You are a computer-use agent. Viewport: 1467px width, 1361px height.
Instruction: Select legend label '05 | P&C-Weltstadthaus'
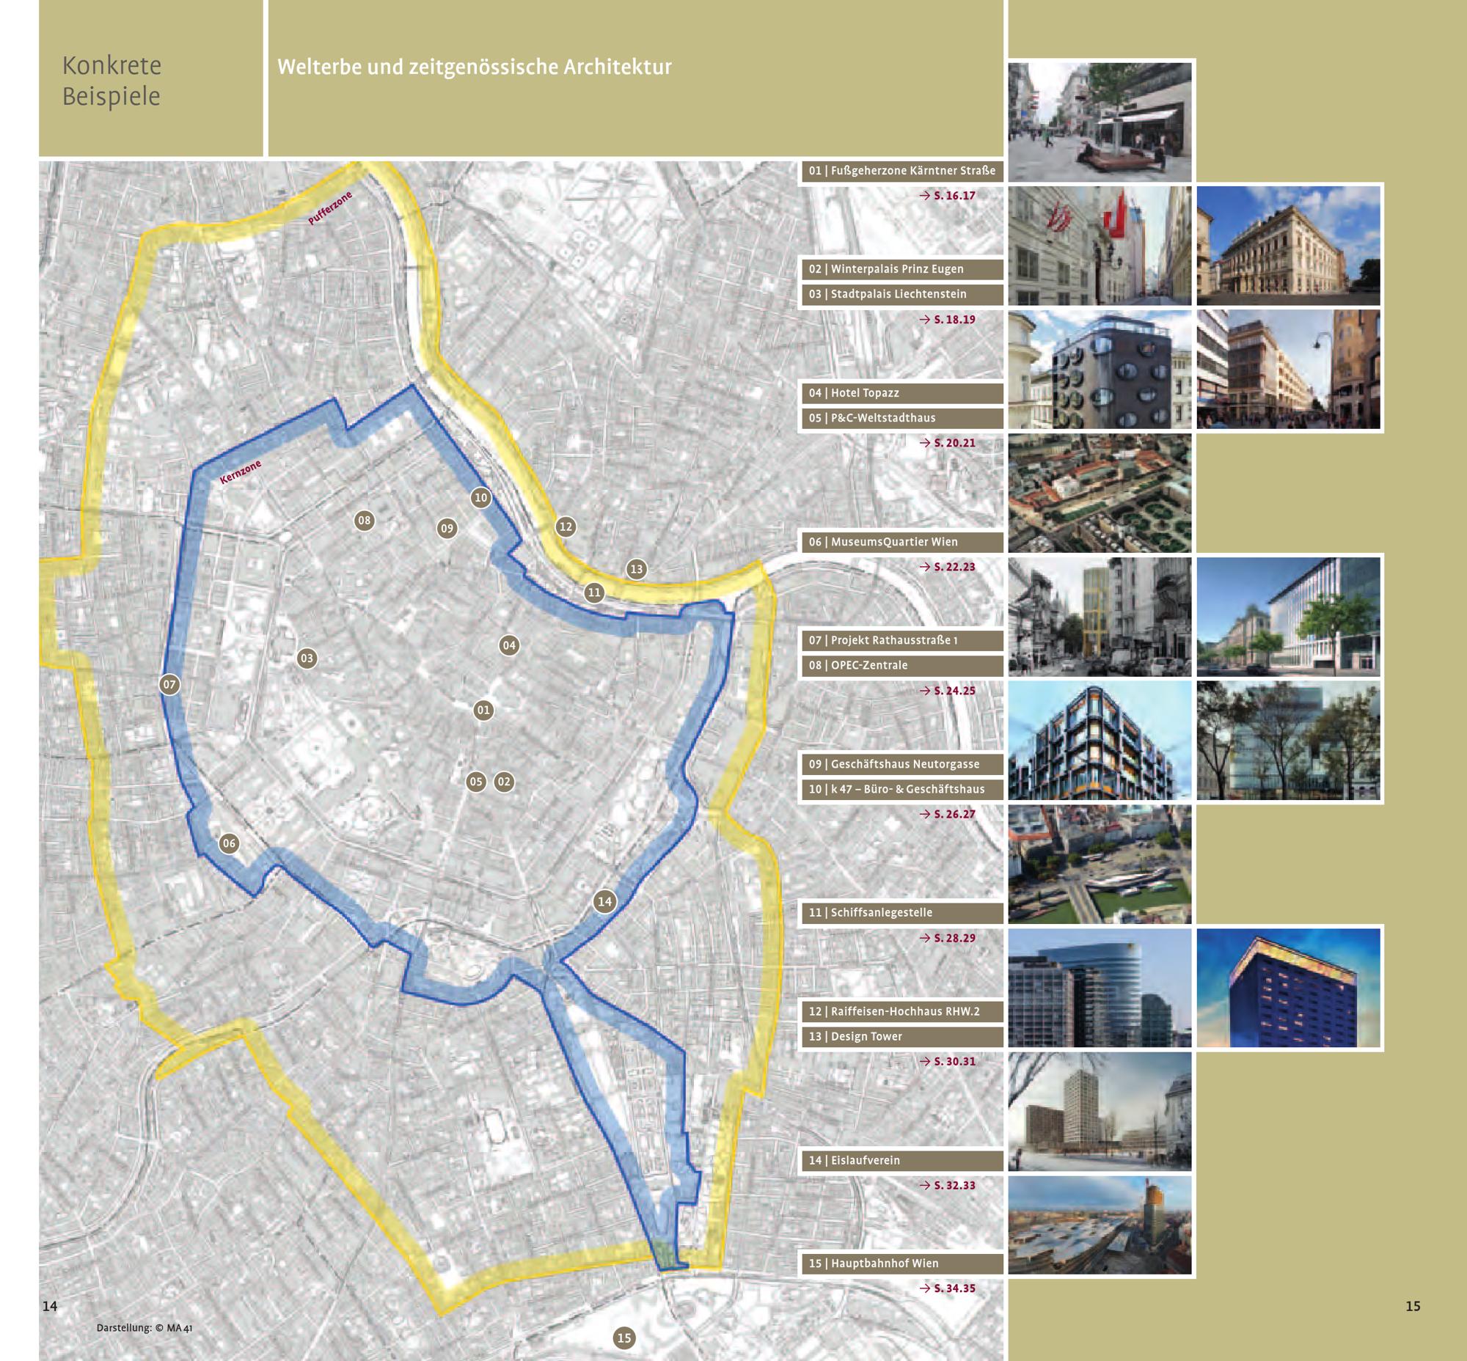902,417
